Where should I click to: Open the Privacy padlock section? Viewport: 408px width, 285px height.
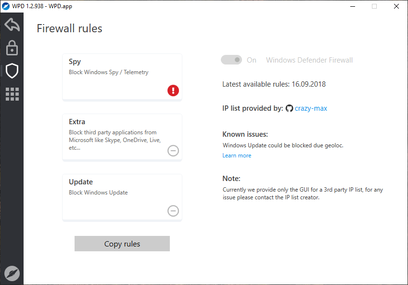point(12,48)
